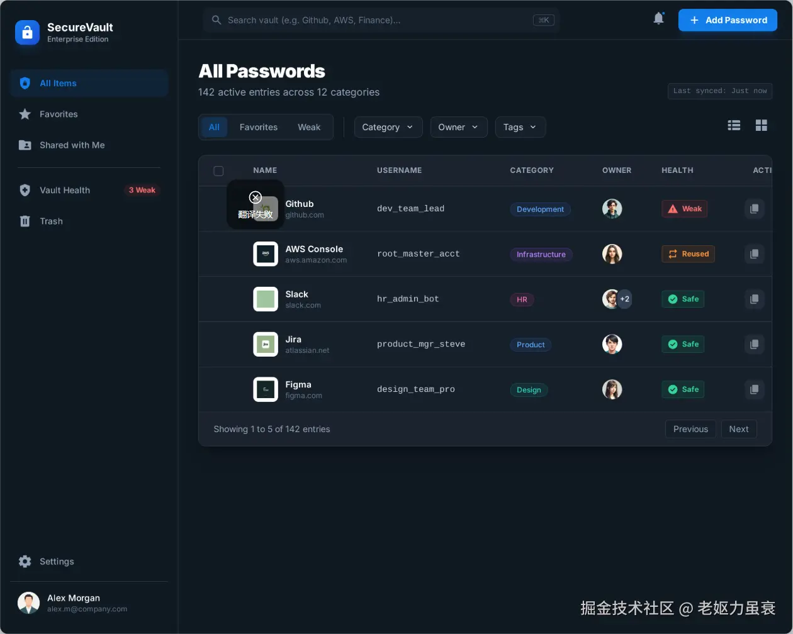Select the Weak filter tab

pos(309,127)
